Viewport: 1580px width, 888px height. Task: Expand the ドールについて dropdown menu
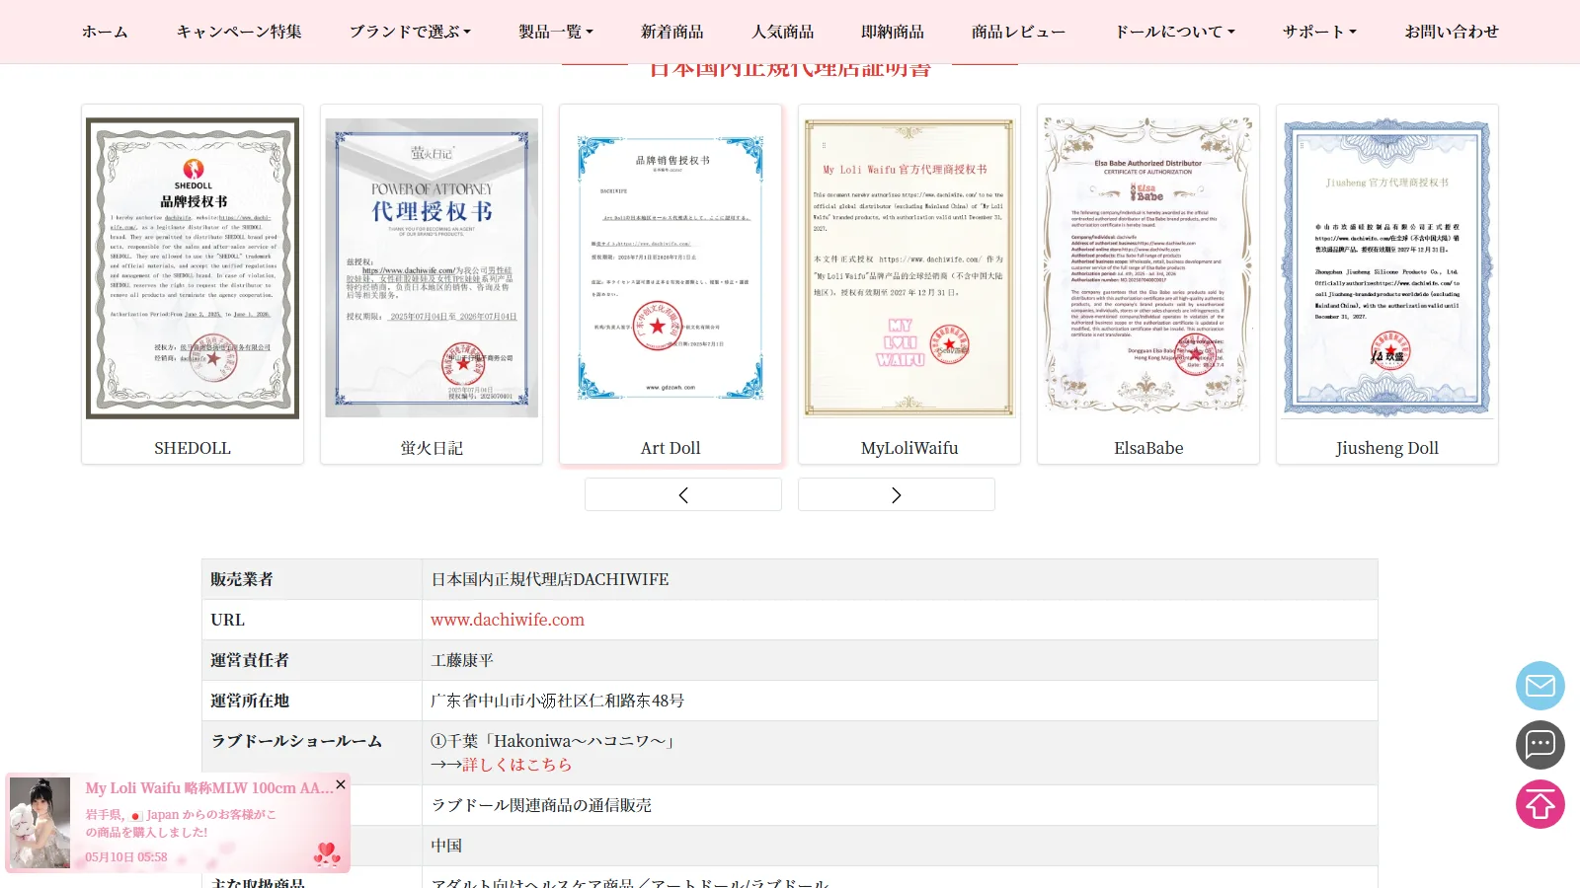1174,32
